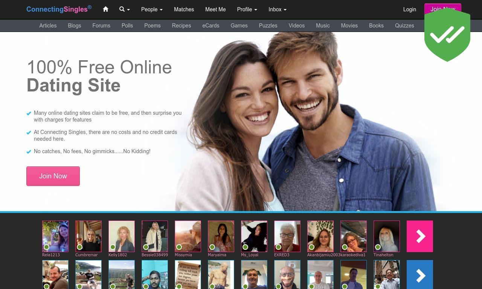This screenshot has height=289, width=482.
Task: Open the Poems section
Action: point(153,26)
